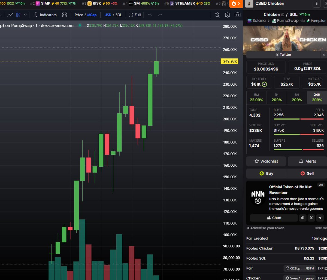
Task: Open trending token #4 SM
Action: click(141, 3)
